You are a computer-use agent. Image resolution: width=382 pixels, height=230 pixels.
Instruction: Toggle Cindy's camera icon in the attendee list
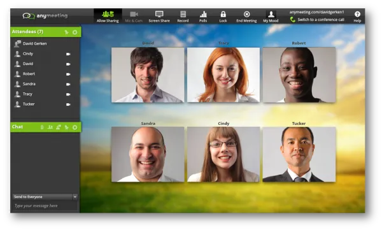point(68,54)
